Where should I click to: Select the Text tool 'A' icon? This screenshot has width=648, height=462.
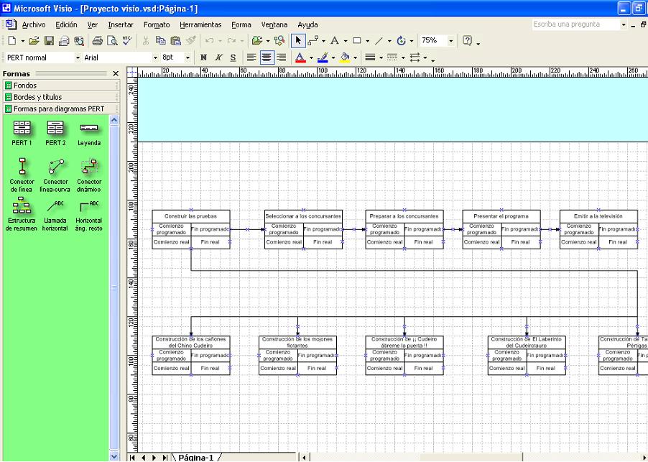pyautogui.click(x=335, y=41)
